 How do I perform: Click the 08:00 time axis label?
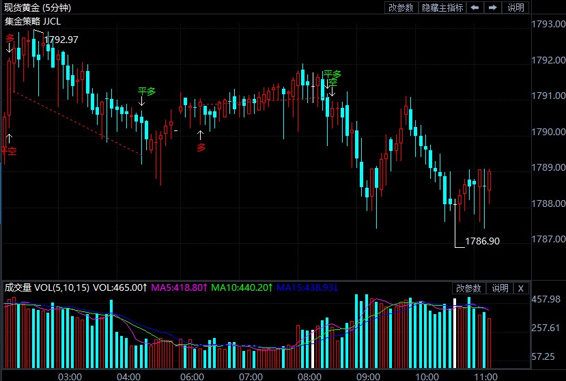pos(309,377)
